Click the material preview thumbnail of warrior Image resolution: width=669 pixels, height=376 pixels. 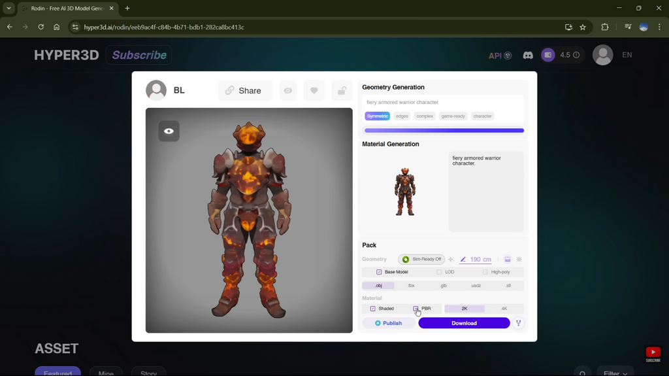point(405,192)
